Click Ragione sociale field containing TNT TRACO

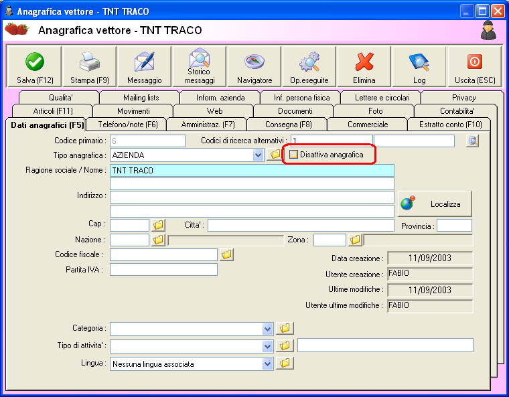click(x=252, y=171)
